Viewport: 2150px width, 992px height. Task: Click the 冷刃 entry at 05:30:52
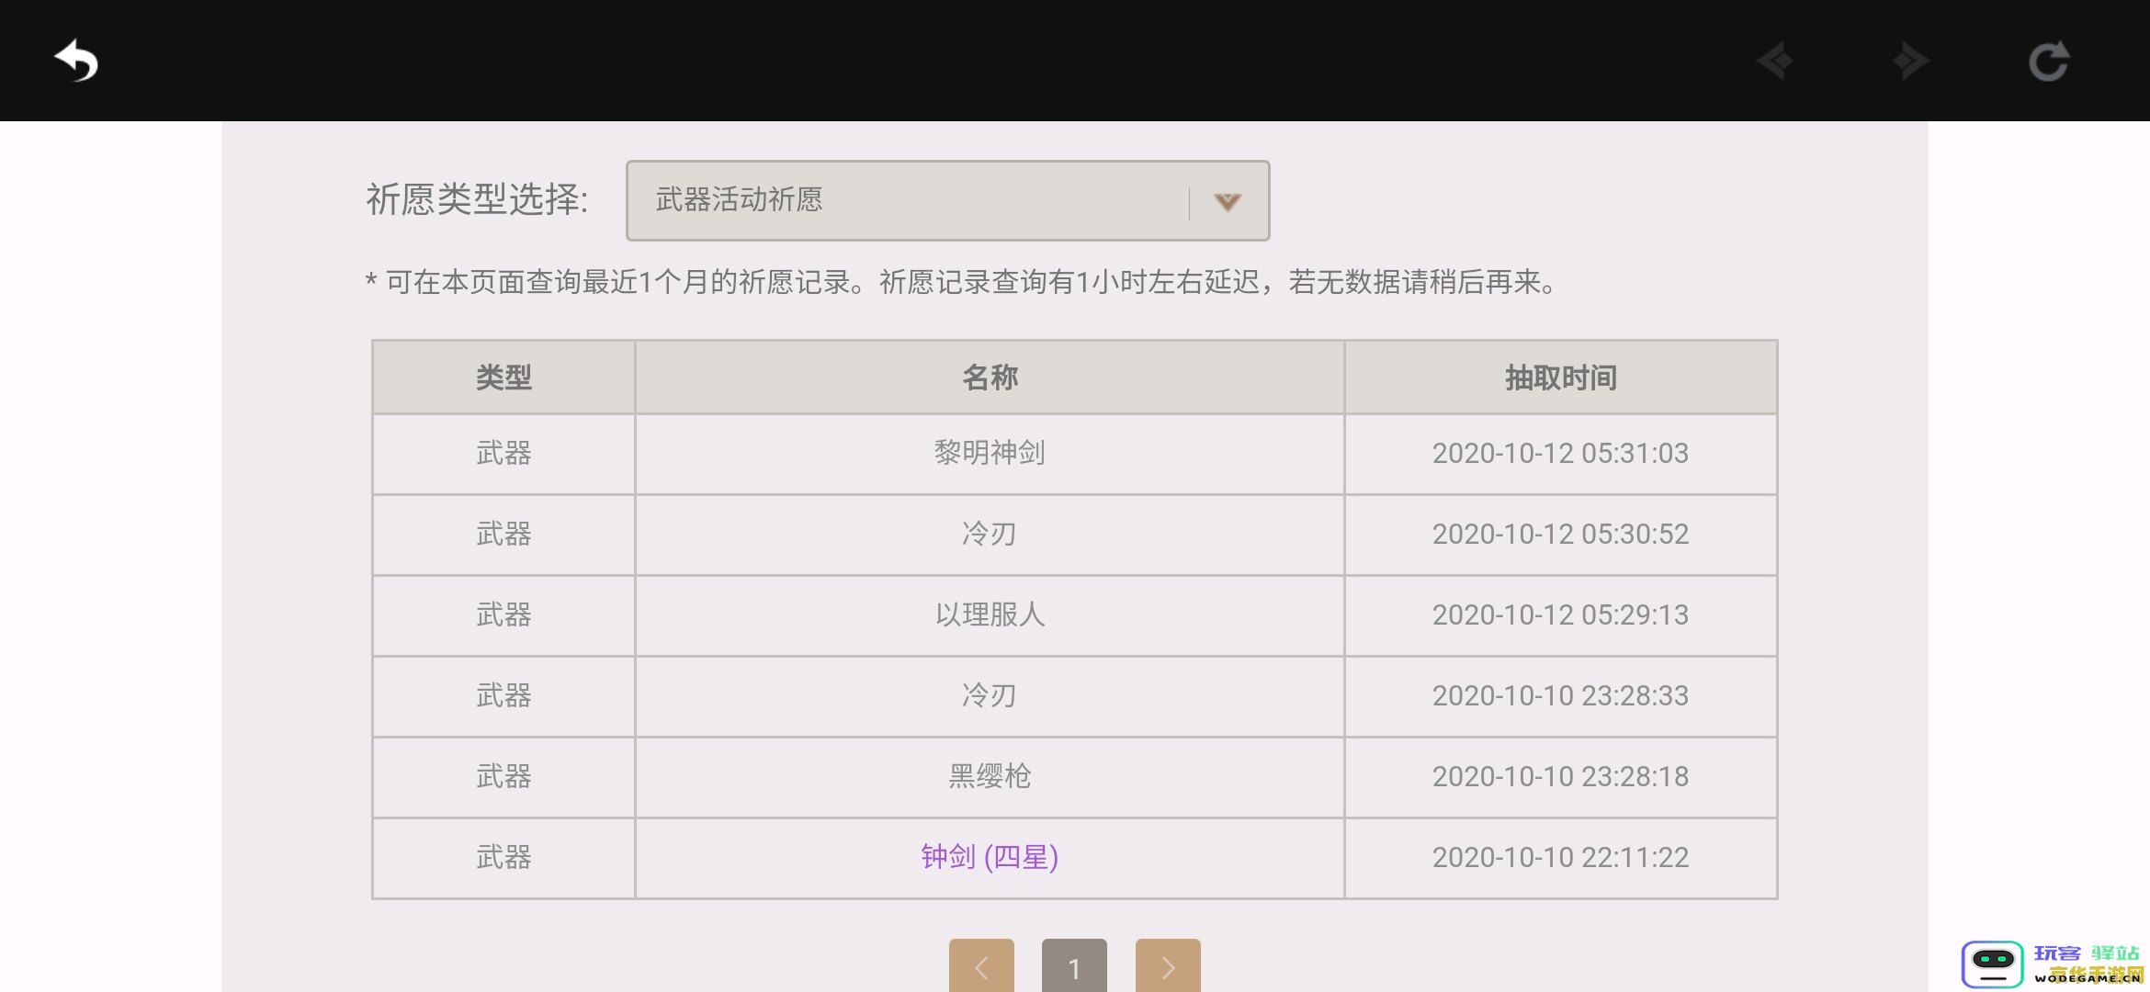(990, 534)
